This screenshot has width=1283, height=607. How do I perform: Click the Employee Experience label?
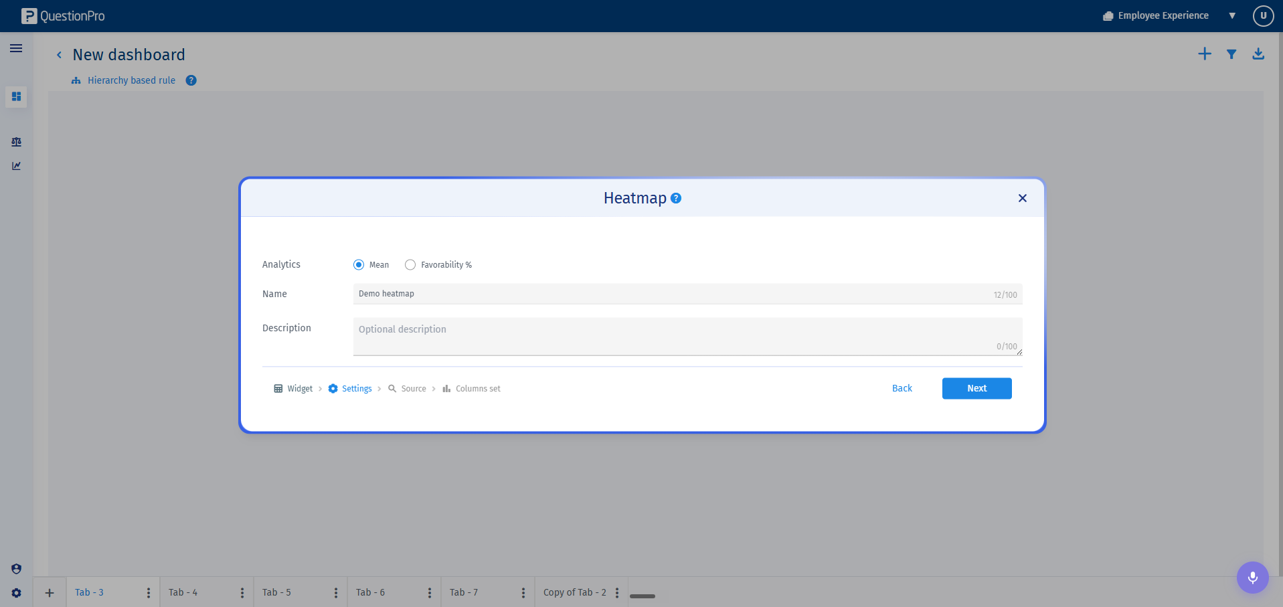[x=1163, y=15]
